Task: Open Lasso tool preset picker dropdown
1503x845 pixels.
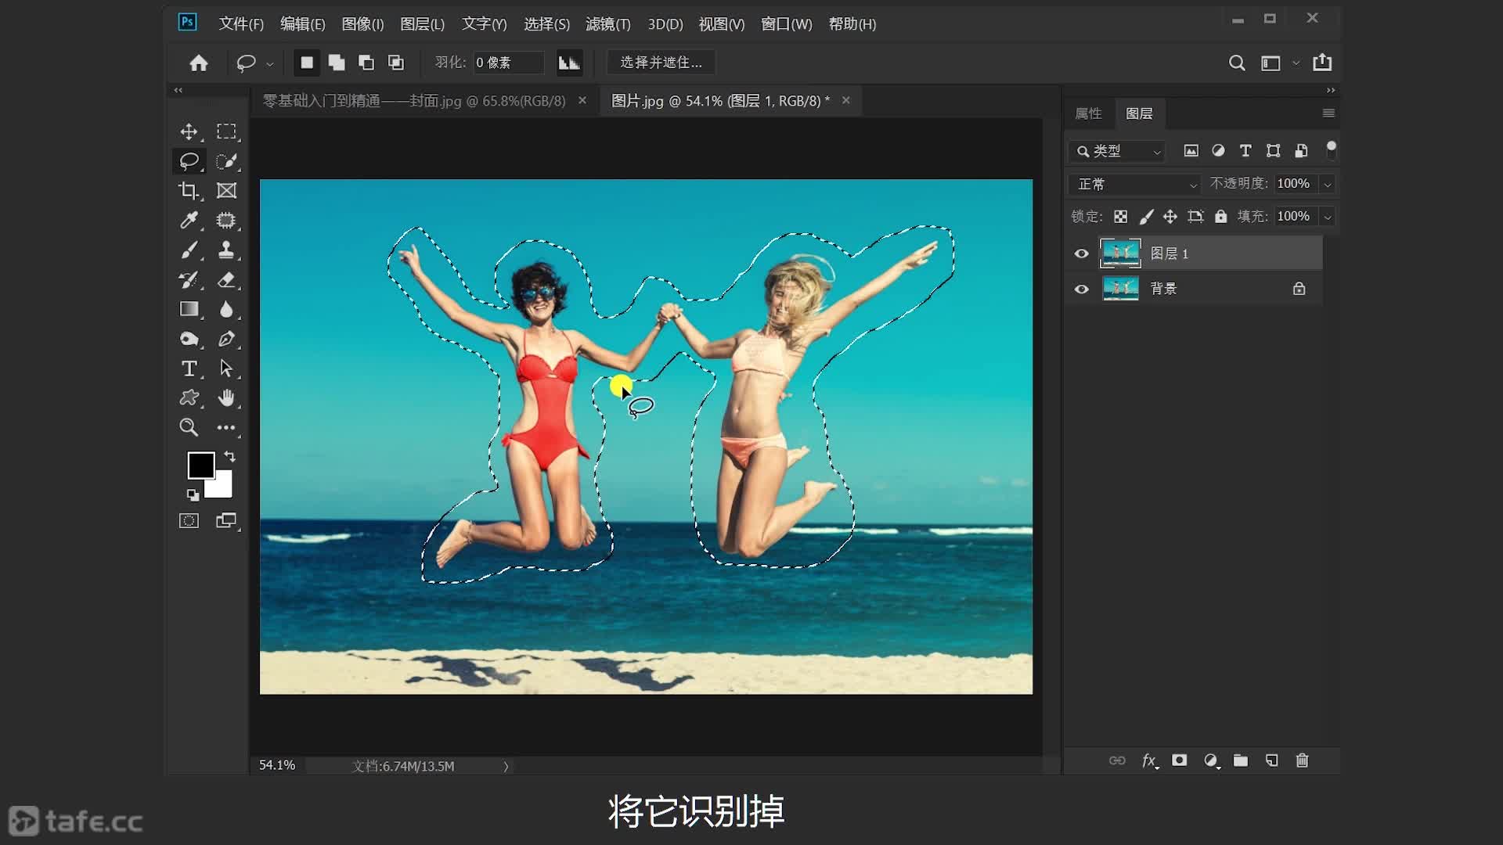Action: (x=270, y=63)
